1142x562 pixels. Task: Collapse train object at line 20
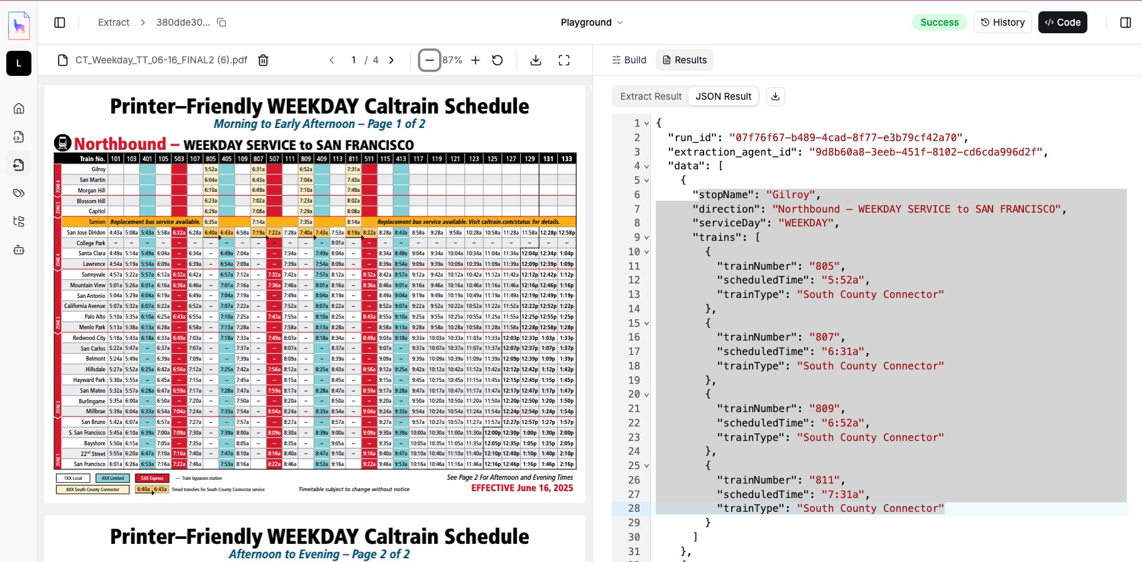(646, 395)
